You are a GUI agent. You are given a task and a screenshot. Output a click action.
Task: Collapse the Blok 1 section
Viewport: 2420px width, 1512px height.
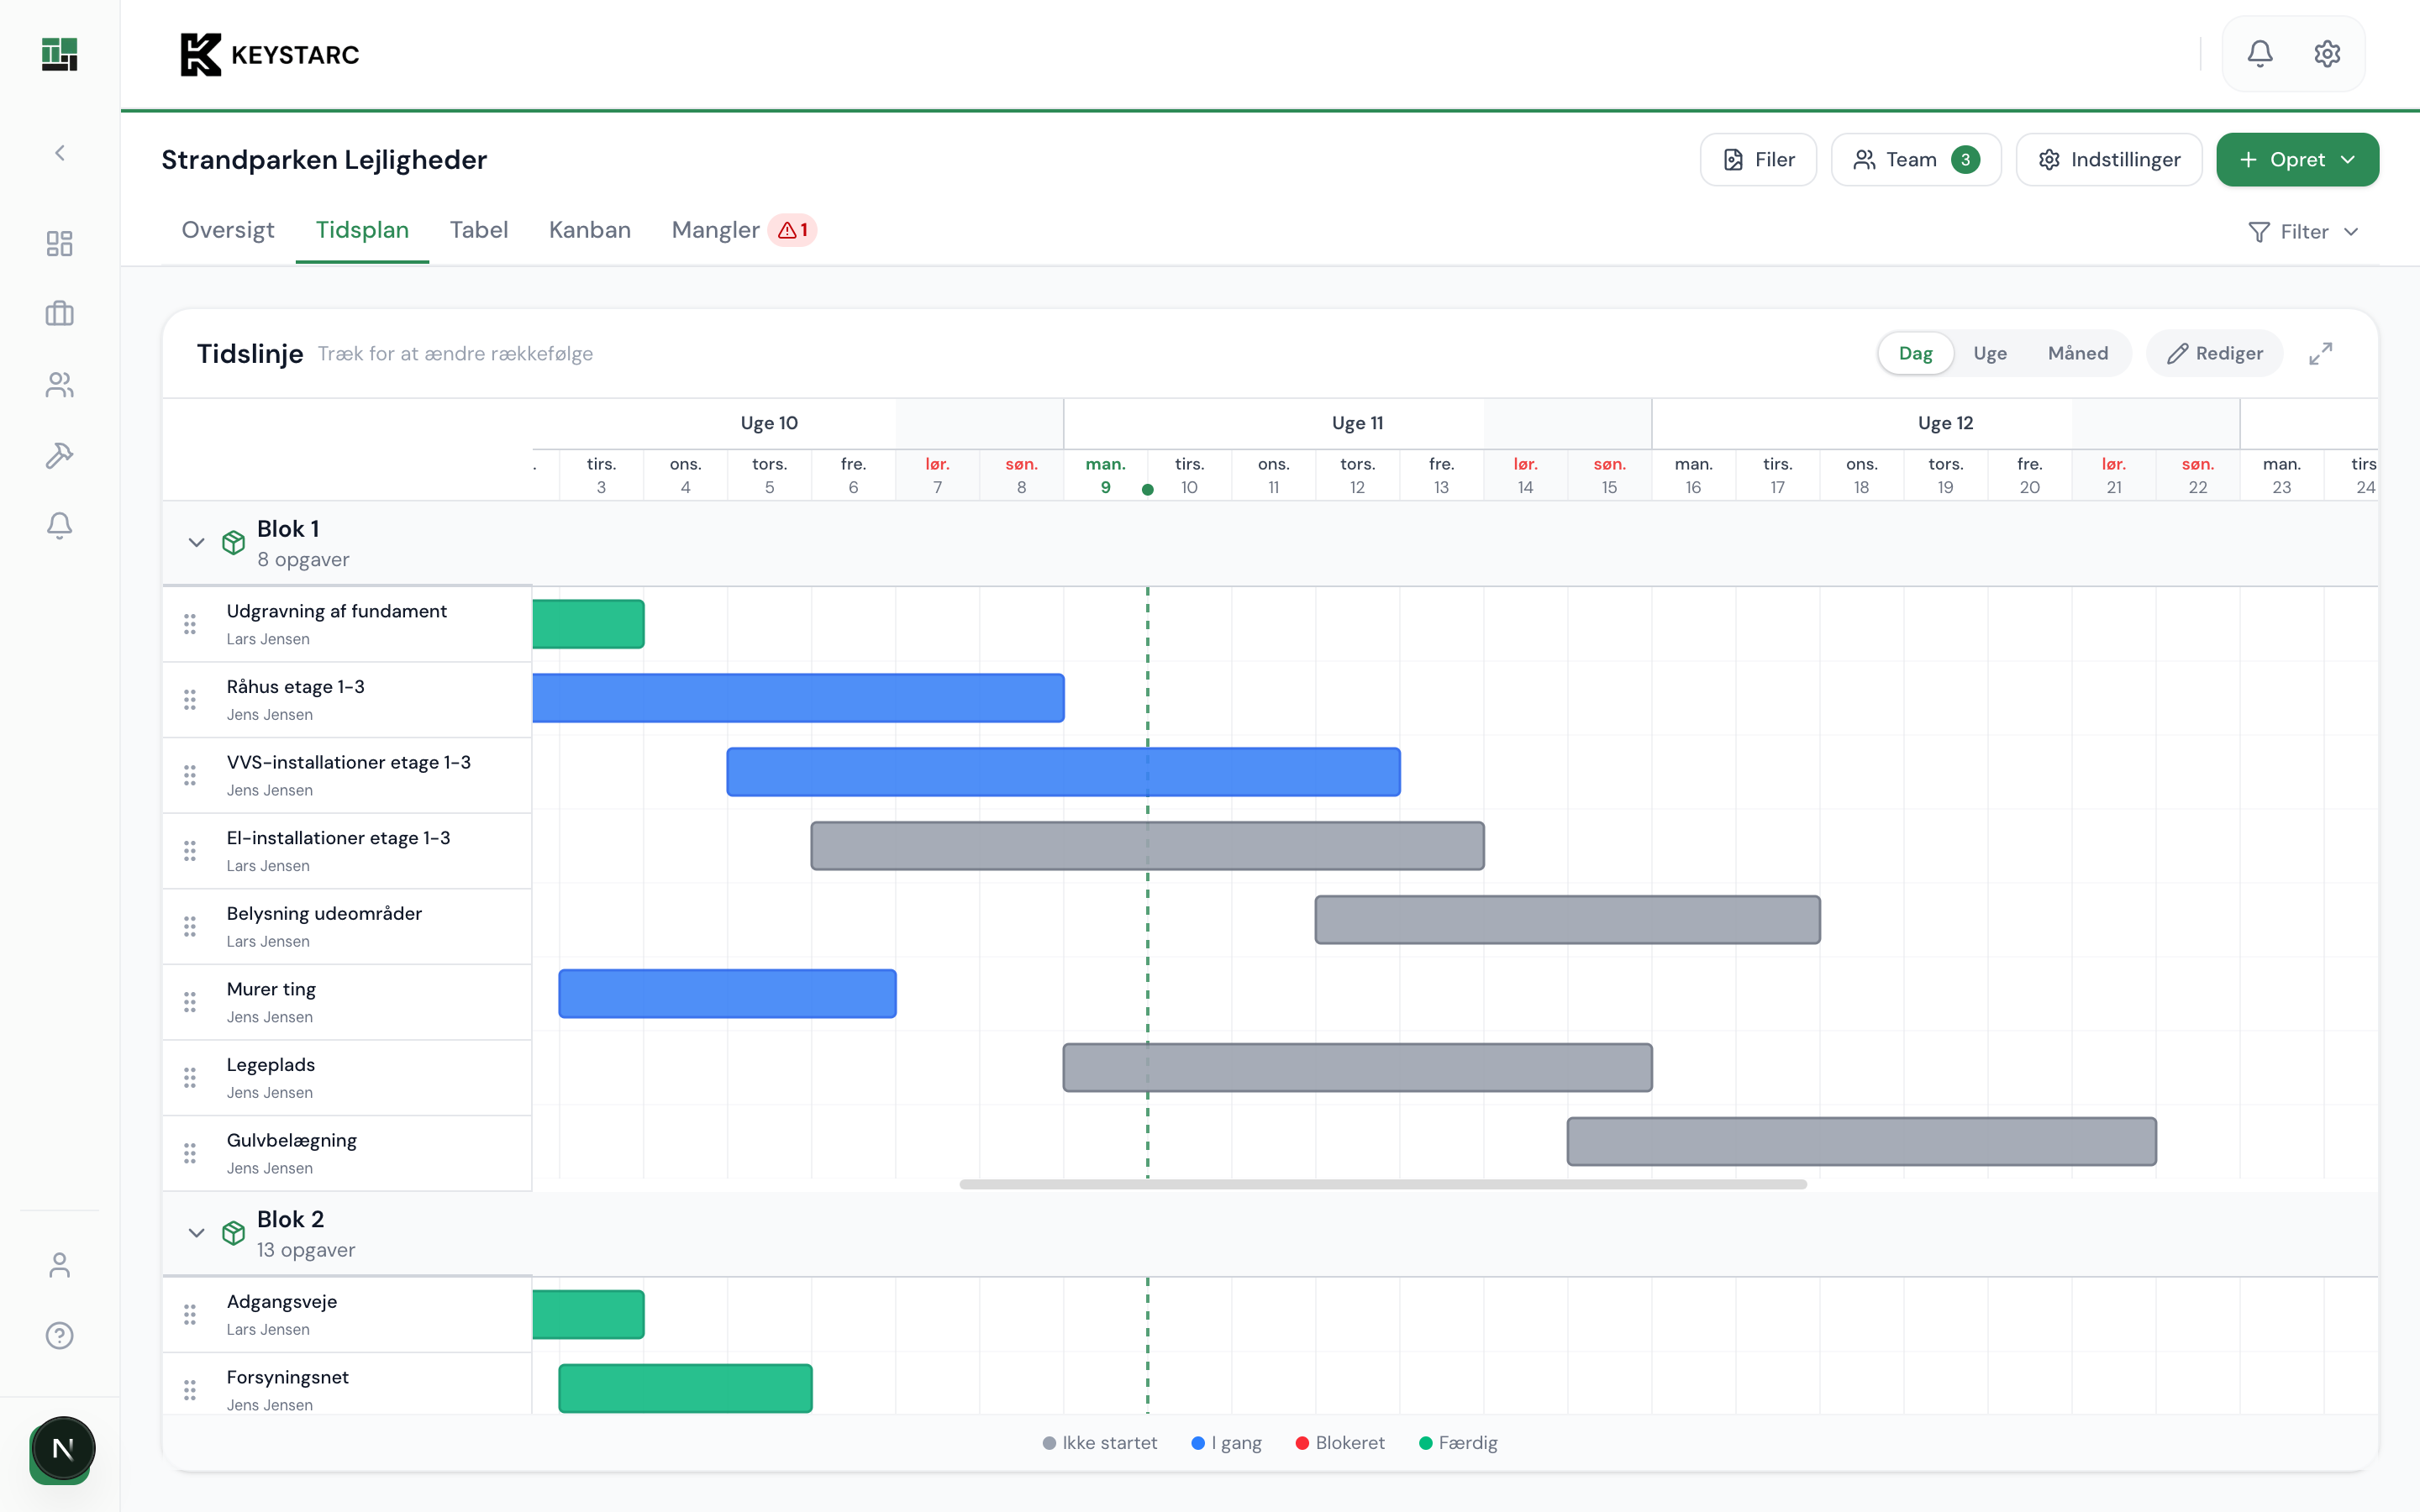pyautogui.click(x=196, y=542)
